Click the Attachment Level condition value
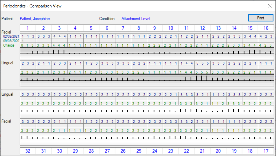 point(136,19)
